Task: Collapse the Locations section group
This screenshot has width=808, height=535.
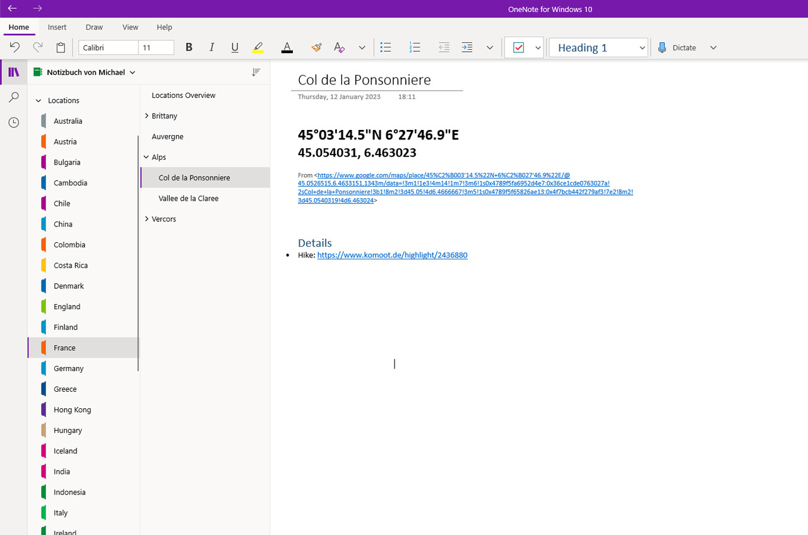Action: click(39, 100)
